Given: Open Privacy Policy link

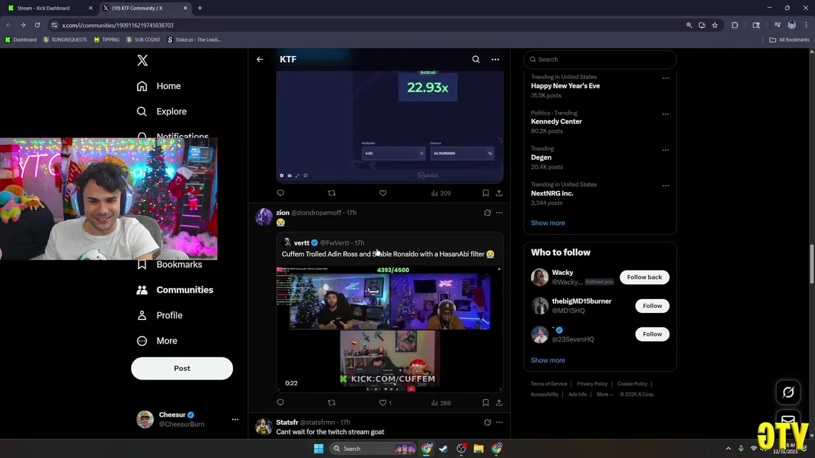Looking at the screenshot, I should (592, 384).
